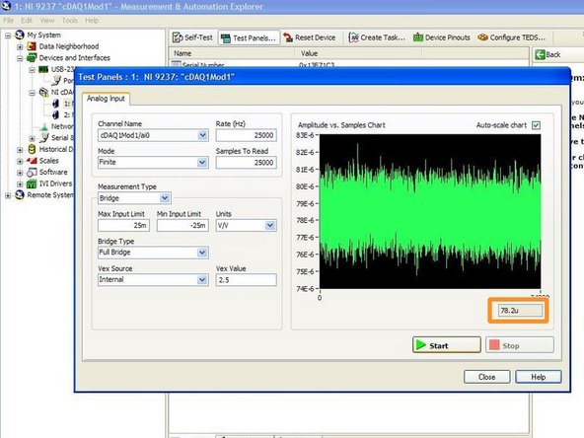Open Device Pinouts icon
Screen dimensions: 584x438
point(418,37)
